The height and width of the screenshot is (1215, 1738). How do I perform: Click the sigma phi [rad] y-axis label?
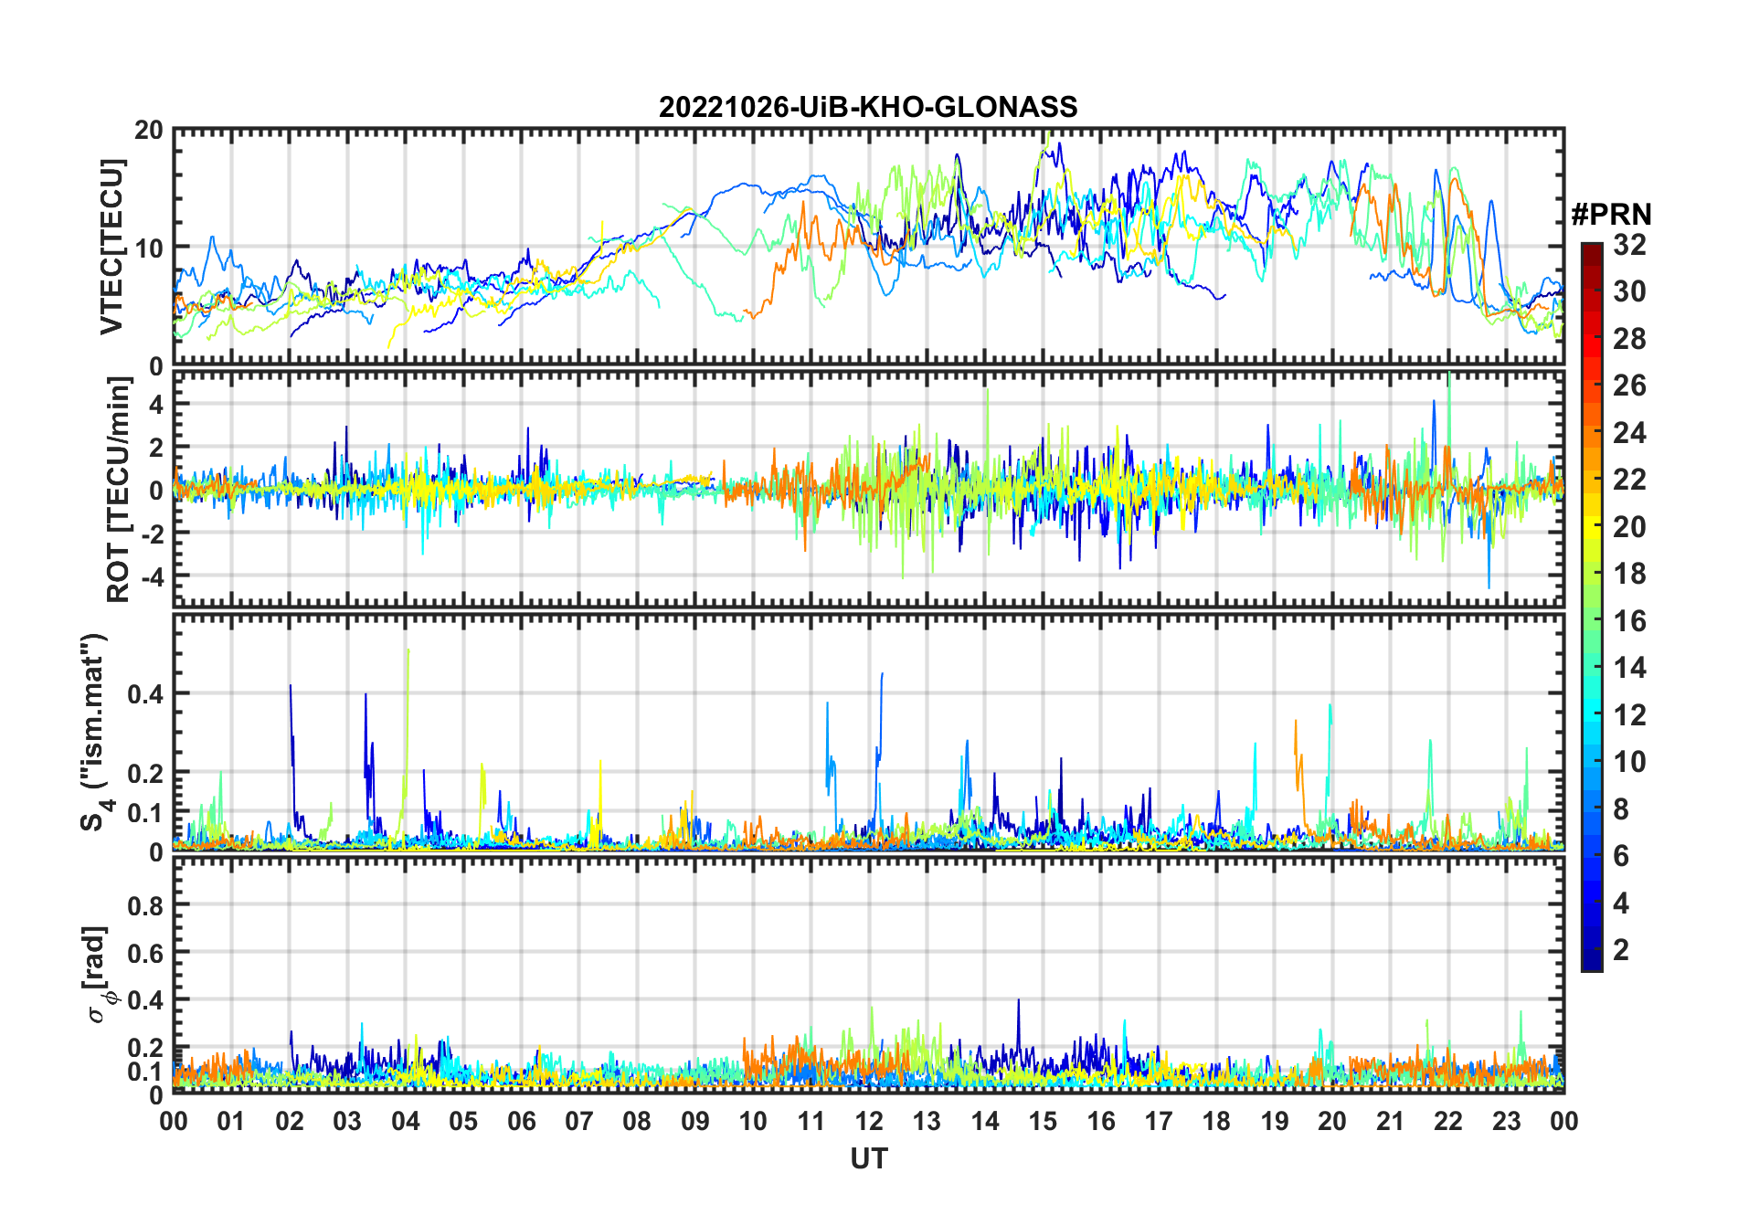click(x=99, y=974)
